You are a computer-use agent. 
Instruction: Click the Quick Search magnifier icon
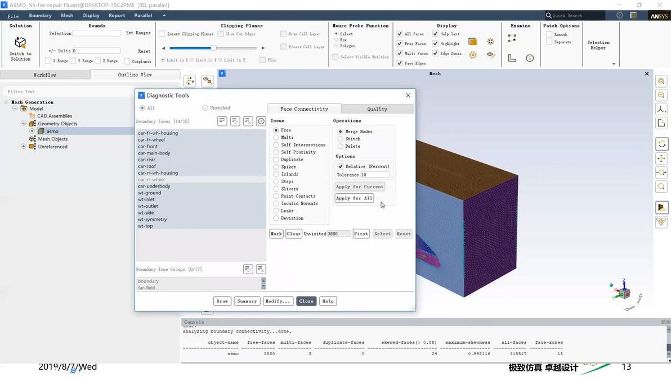(x=548, y=15)
